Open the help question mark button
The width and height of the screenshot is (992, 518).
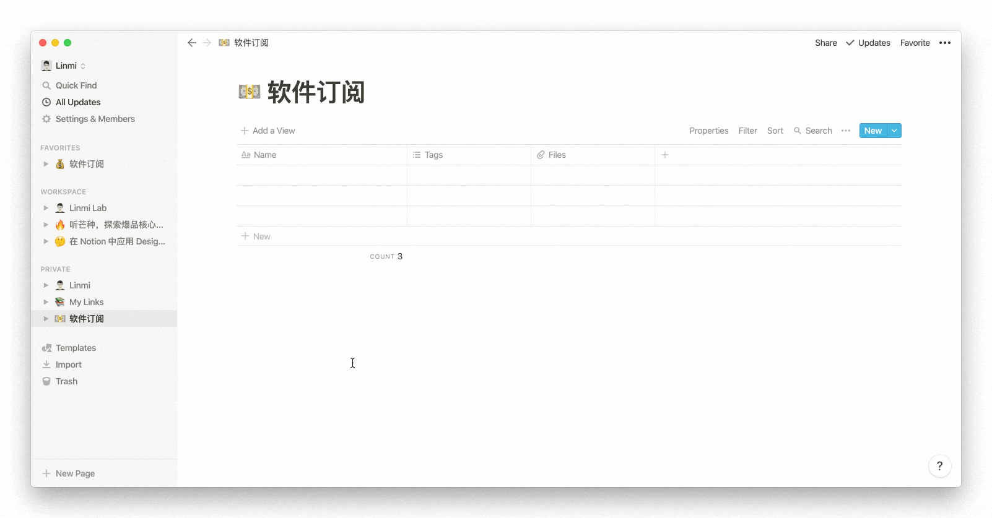(940, 466)
